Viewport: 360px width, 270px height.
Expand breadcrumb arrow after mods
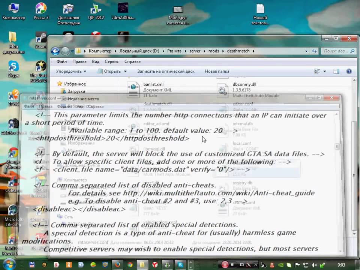[223, 51]
